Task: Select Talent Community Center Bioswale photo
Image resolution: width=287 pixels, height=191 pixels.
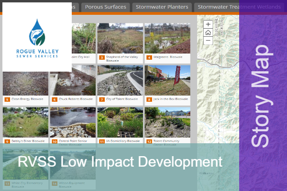Action: (x=167, y=122)
